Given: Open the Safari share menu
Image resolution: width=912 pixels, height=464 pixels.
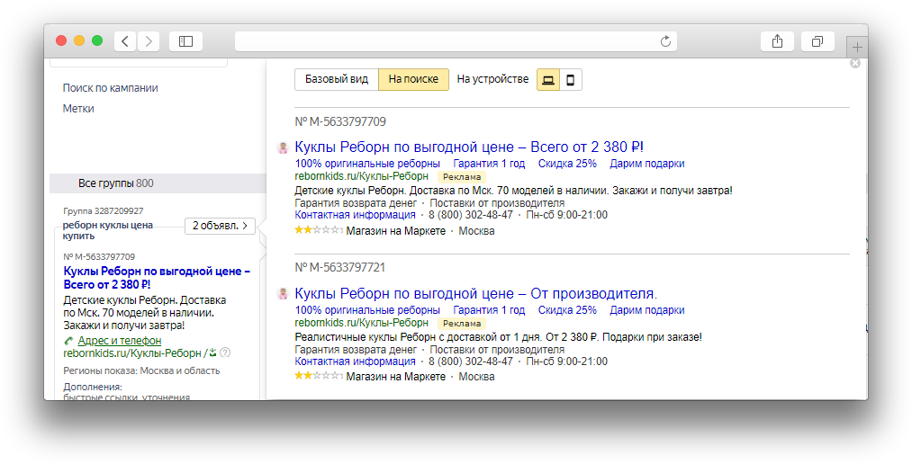Looking at the screenshot, I should click(777, 41).
